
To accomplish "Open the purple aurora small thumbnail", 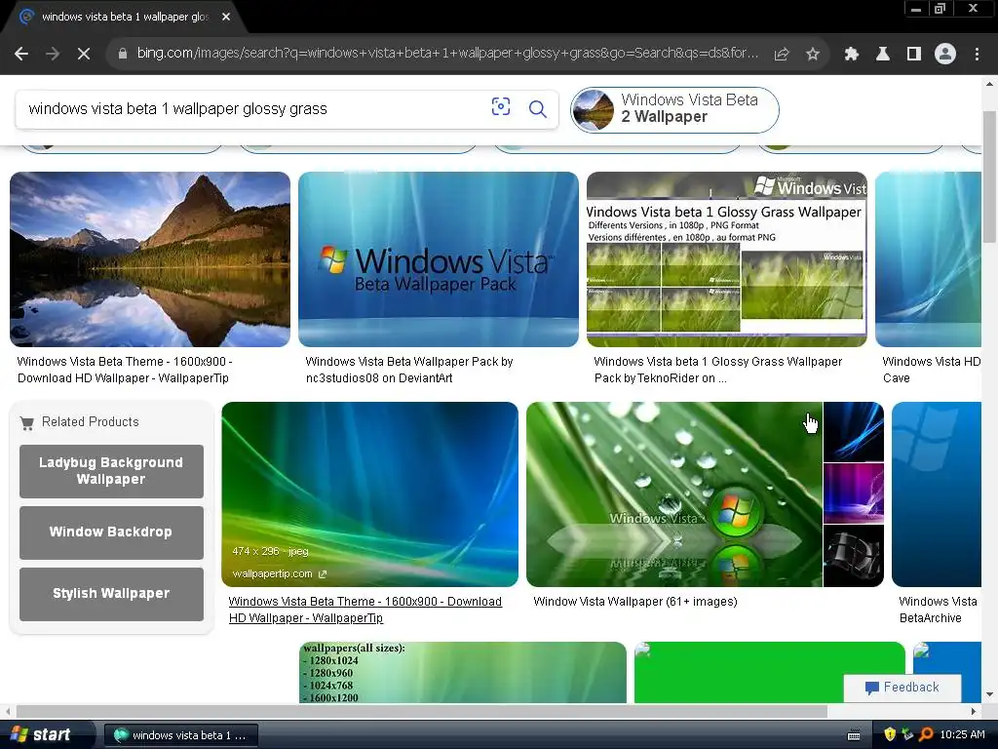I will [854, 493].
